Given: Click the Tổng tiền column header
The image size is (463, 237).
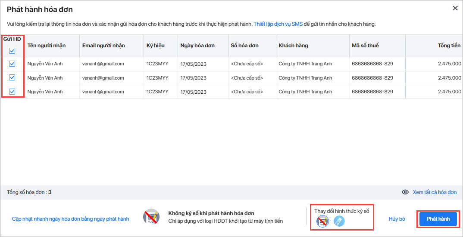Looking at the screenshot, I should click(449, 46).
